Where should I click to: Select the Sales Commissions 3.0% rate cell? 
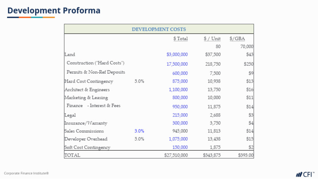point(139,131)
